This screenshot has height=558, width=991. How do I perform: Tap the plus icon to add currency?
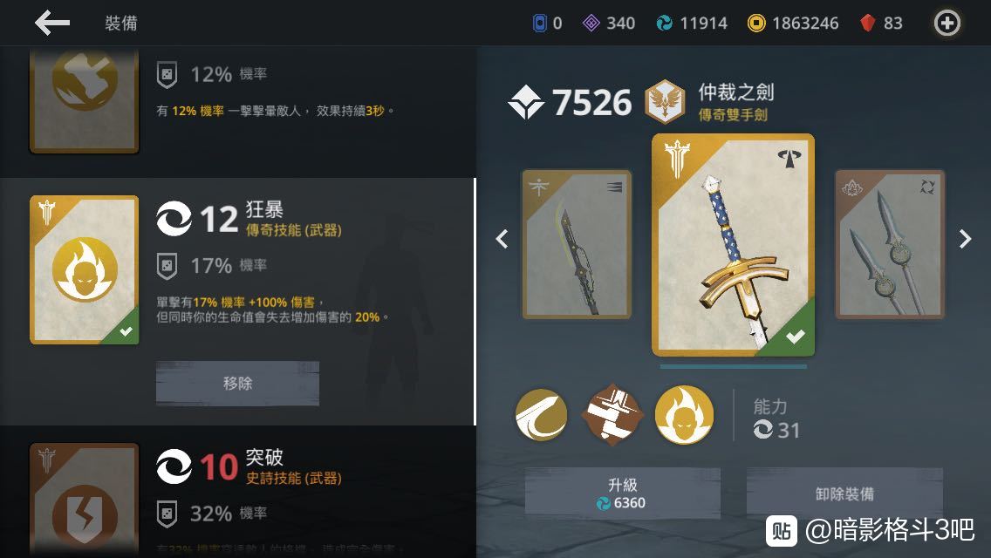point(947,24)
